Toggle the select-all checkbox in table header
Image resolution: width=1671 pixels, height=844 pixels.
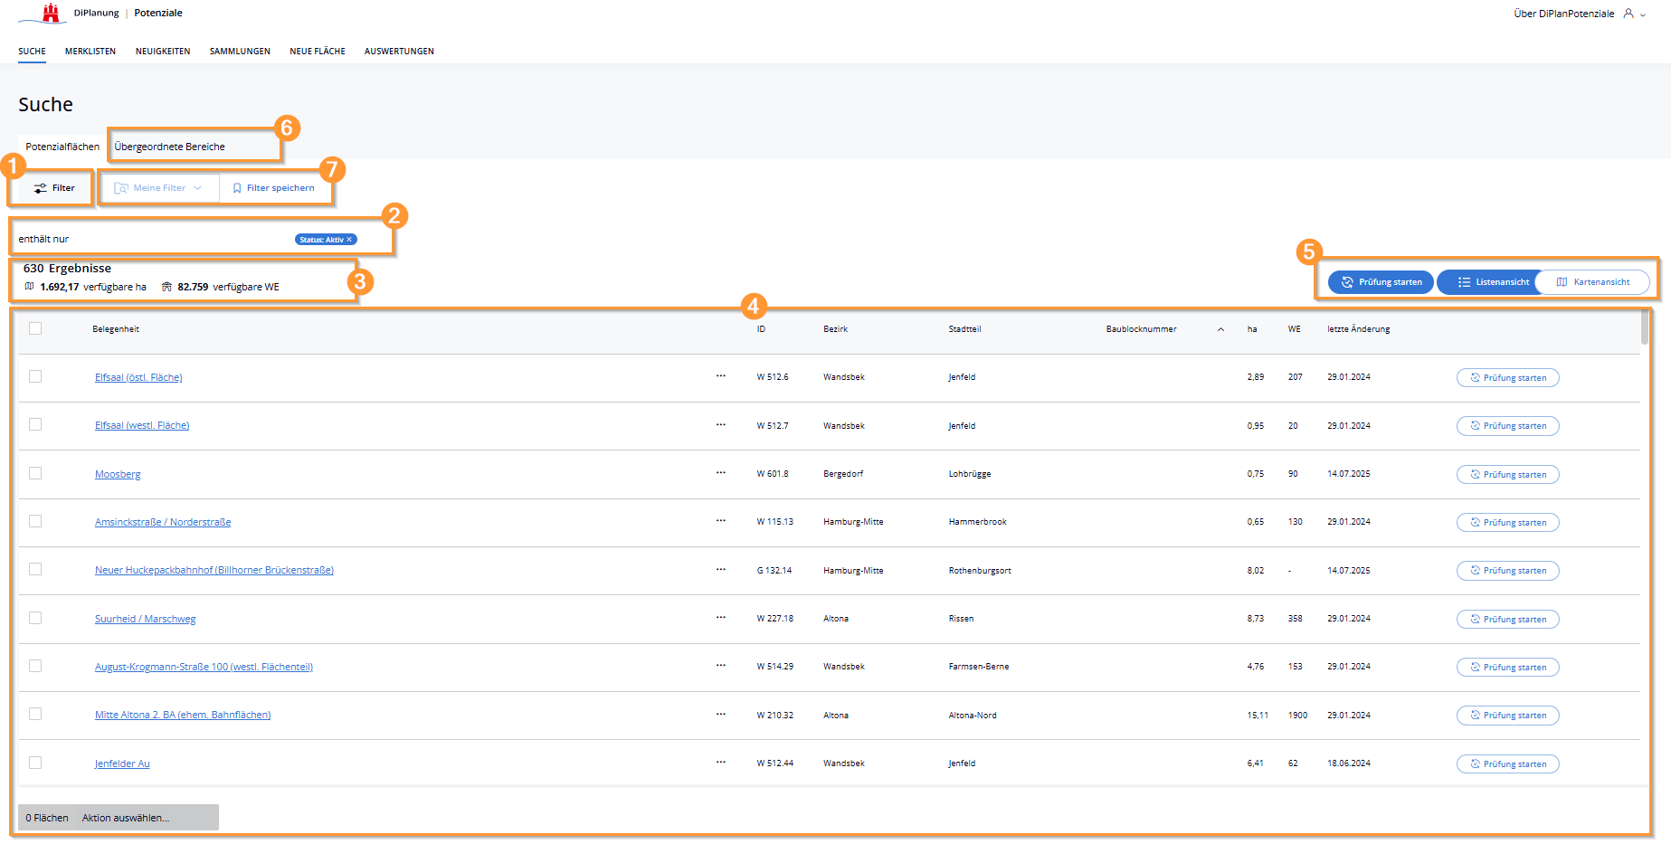tap(35, 328)
